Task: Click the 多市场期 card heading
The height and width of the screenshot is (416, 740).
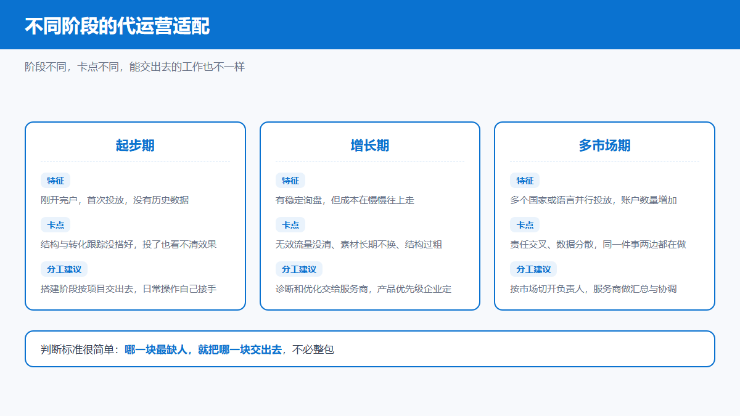Action: tap(604, 145)
